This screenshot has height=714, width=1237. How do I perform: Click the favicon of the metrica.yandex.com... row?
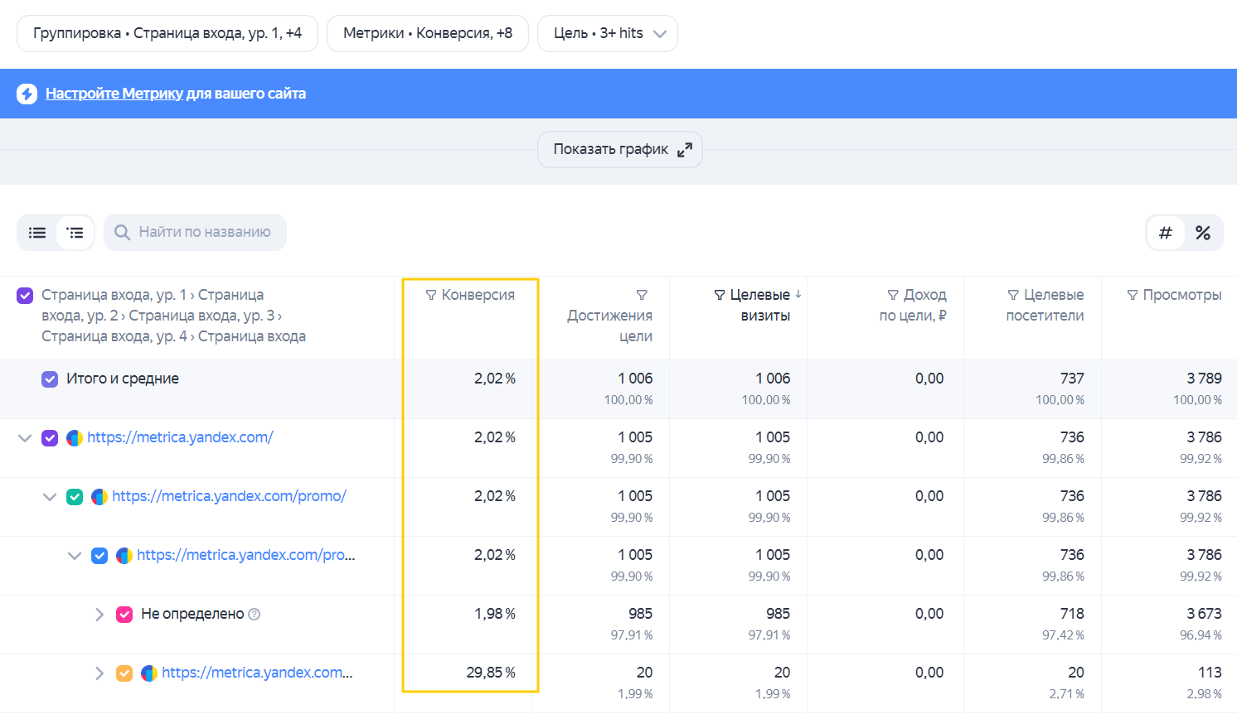coord(149,673)
